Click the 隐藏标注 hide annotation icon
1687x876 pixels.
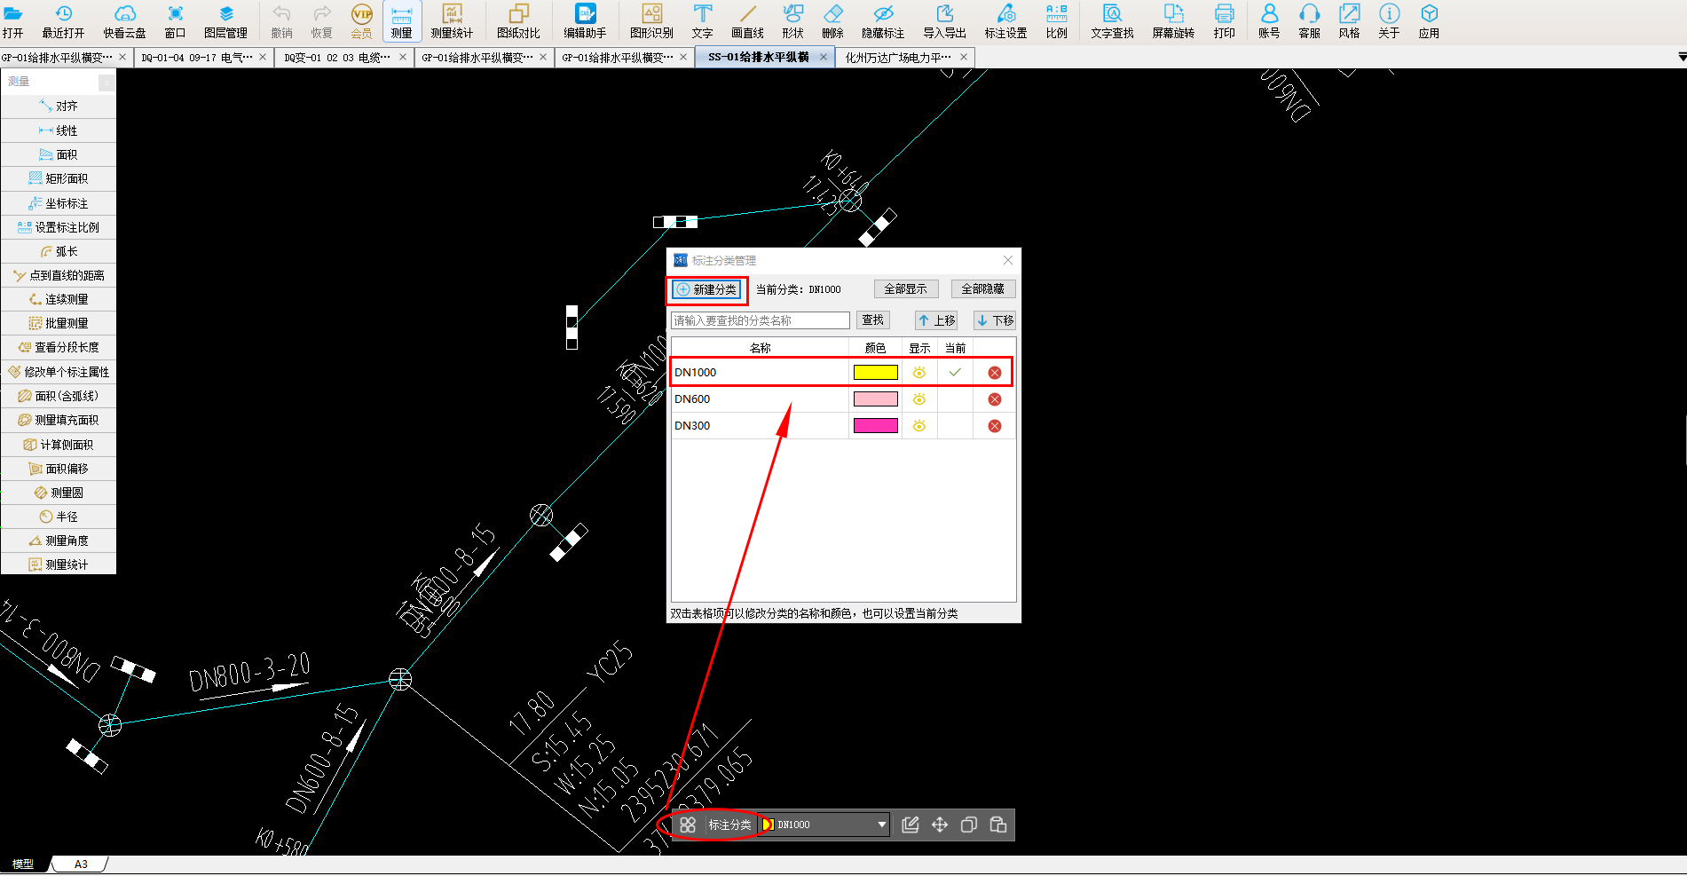(x=882, y=21)
